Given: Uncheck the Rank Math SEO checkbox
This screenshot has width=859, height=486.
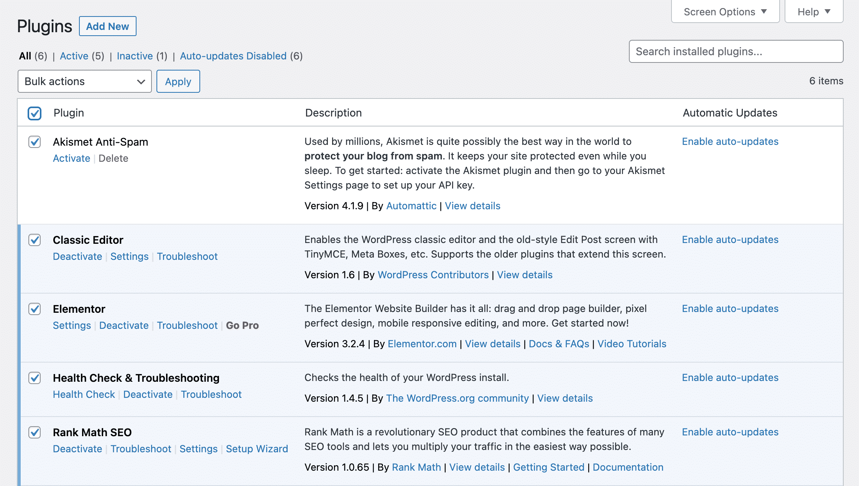Looking at the screenshot, I should (35, 432).
